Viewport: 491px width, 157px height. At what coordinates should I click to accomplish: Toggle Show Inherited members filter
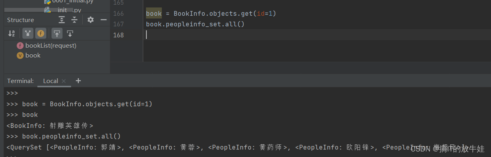(27, 33)
